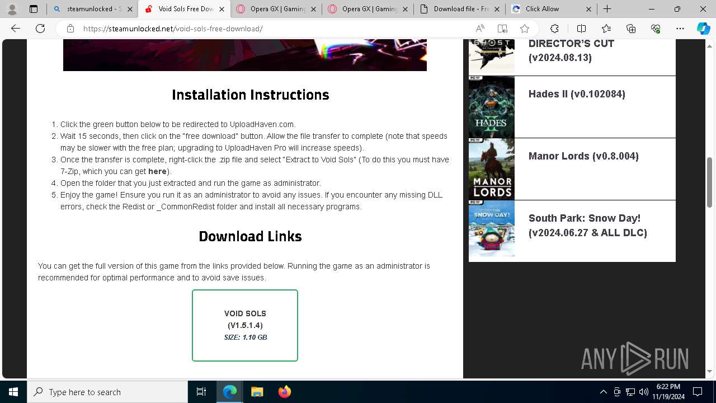Open the clock showing 6:22 PM
The height and width of the screenshot is (403, 716).
(668, 392)
